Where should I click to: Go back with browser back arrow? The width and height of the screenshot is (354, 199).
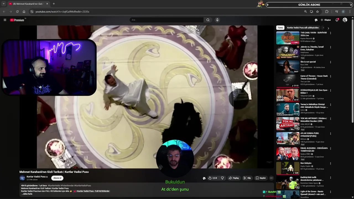click(x=4, y=12)
